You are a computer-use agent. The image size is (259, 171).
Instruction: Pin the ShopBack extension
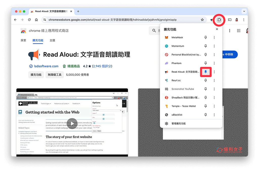pyautogui.click(x=205, y=97)
